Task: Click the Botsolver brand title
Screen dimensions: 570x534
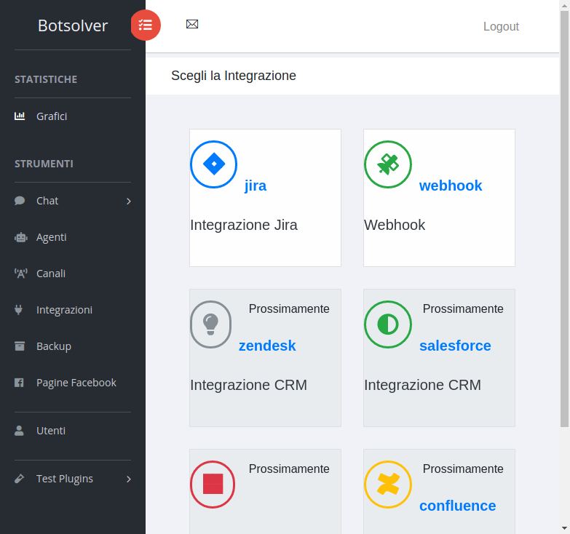Action: click(x=73, y=25)
